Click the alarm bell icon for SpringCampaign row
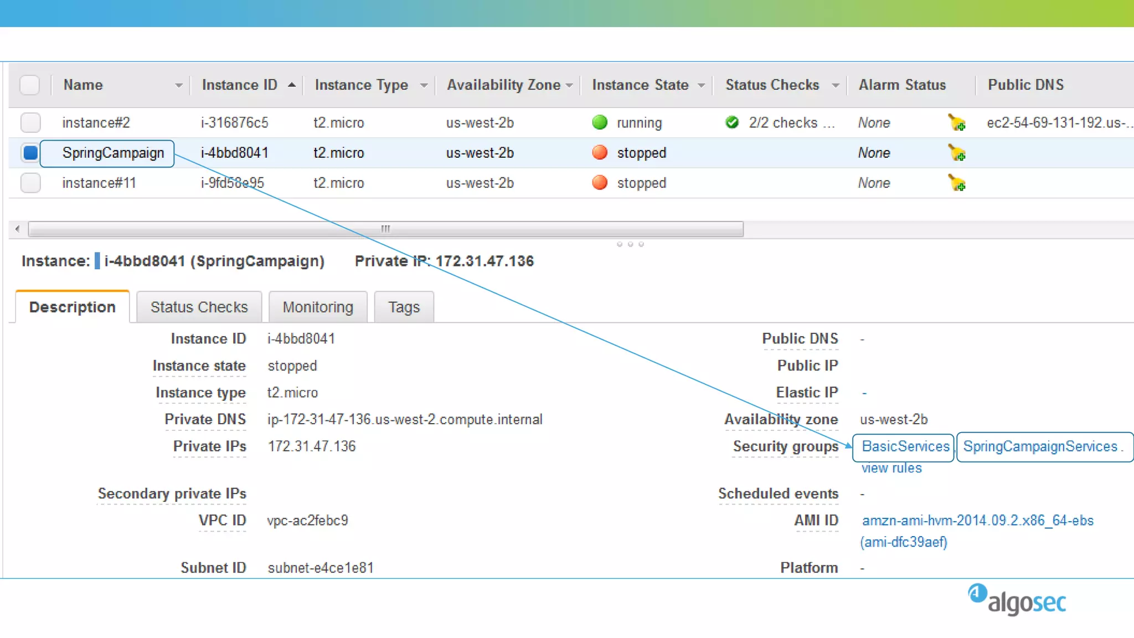The height and width of the screenshot is (638, 1134). pyautogui.click(x=956, y=153)
